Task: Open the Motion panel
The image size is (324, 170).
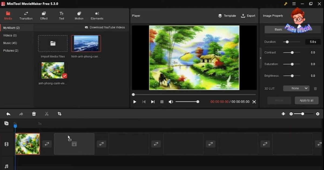Action: pos(79,15)
